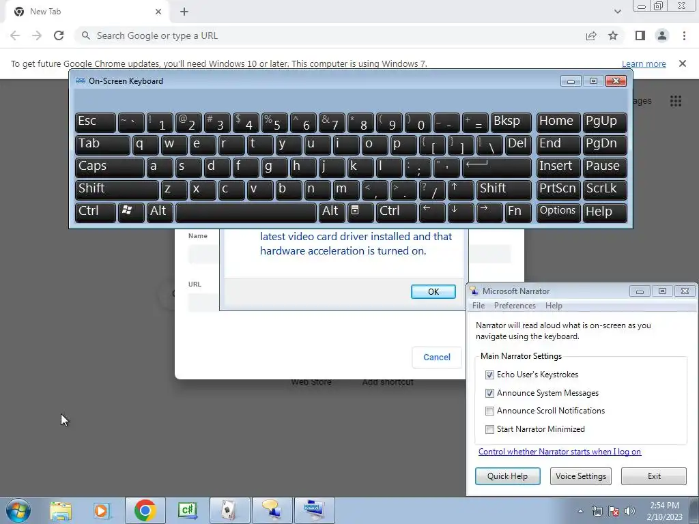Click the left arrow key on keyboard

click(x=432, y=212)
